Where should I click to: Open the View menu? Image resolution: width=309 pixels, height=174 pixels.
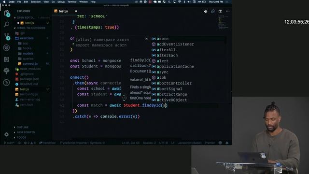tap(46, 2)
